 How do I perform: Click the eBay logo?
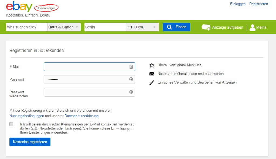(x=19, y=6)
